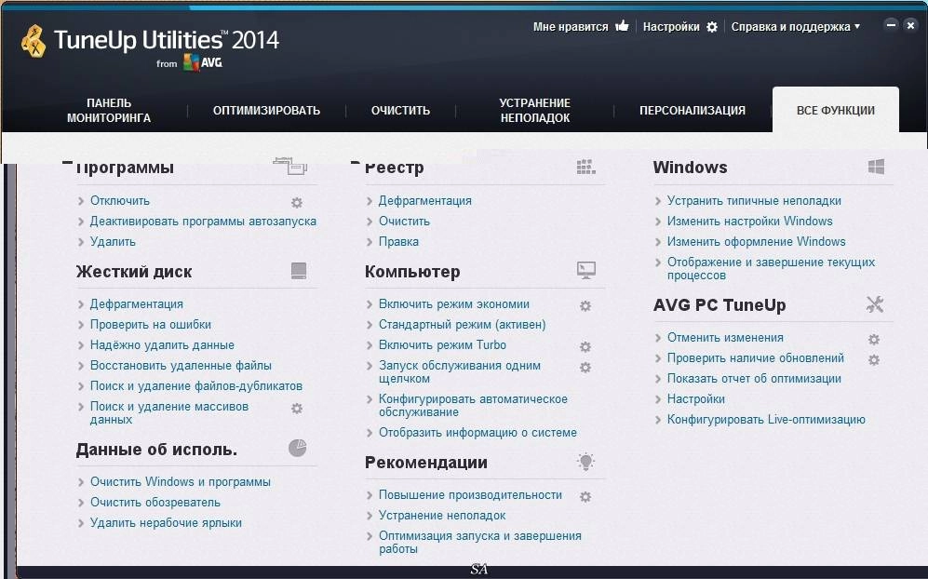Image resolution: width=928 pixels, height=579 pixels.
Task: Click the AVG PC TuneUp tools icon
Action: (875, 304)
